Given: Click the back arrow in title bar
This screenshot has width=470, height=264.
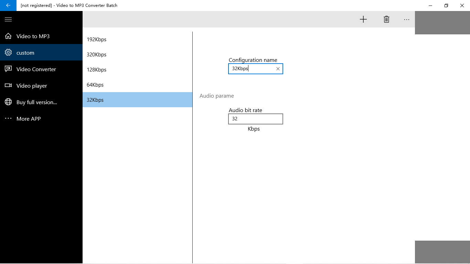Looking at the screenshot, I should coord(8,5).
